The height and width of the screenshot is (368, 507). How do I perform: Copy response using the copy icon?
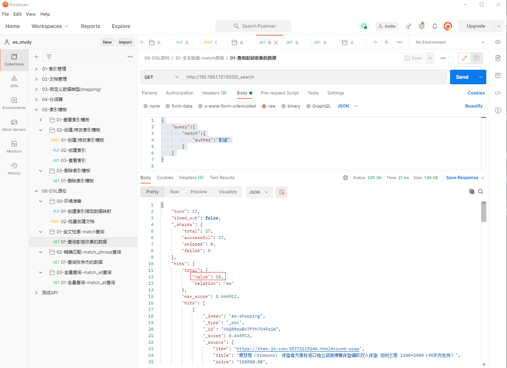[471, 191]
